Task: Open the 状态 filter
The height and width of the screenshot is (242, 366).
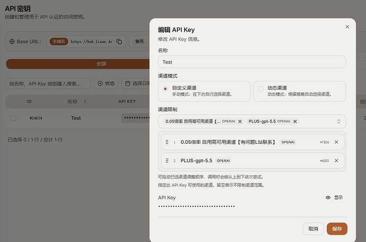Action: [x=106, y=83]
